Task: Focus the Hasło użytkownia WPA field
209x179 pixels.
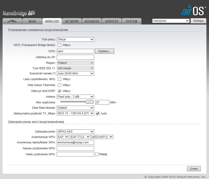Action: 75,154
